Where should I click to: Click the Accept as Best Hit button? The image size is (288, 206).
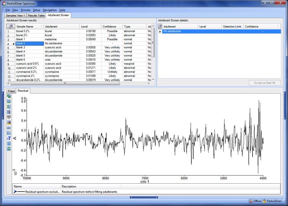click(x=265, y=83)
